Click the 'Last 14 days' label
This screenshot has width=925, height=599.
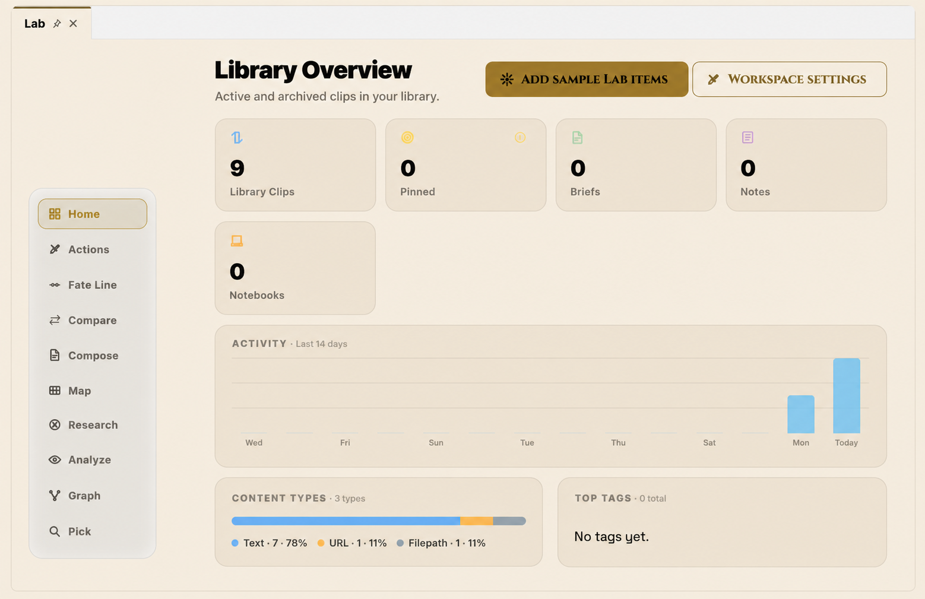click(x=321, y=344)
